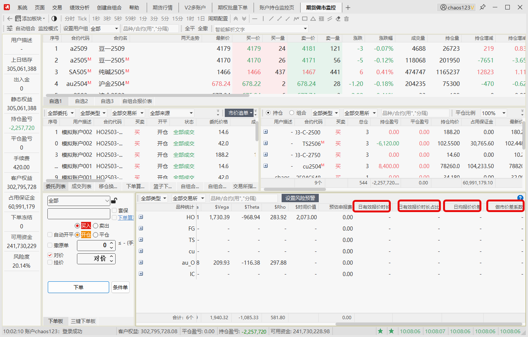Open the 交易 menu
The image size is (528, 337).
(57, 8)
